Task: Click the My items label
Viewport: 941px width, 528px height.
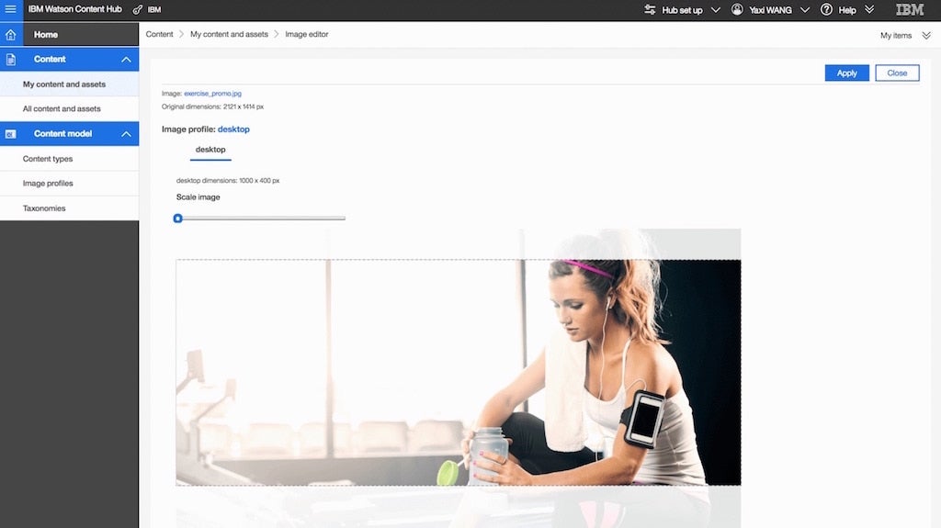Action: 896,36
